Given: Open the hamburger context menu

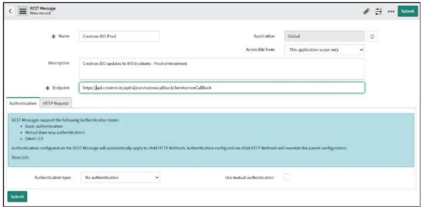Looking at the screenshot, I should tap(22, 11).
